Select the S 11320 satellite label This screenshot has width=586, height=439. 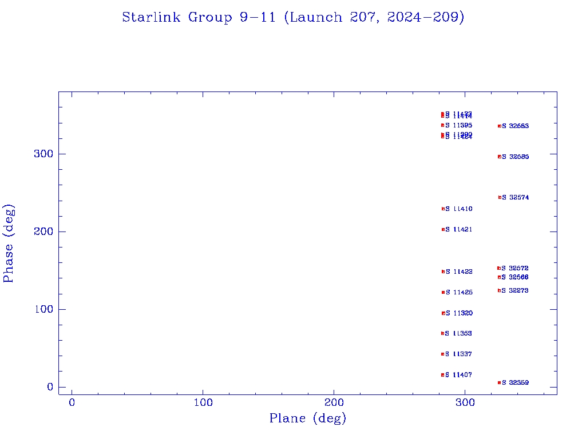coord(459,313)
